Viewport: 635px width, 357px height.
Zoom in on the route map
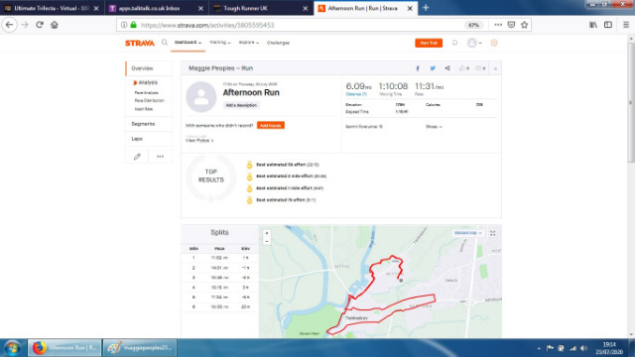click(x=267, y=233)
